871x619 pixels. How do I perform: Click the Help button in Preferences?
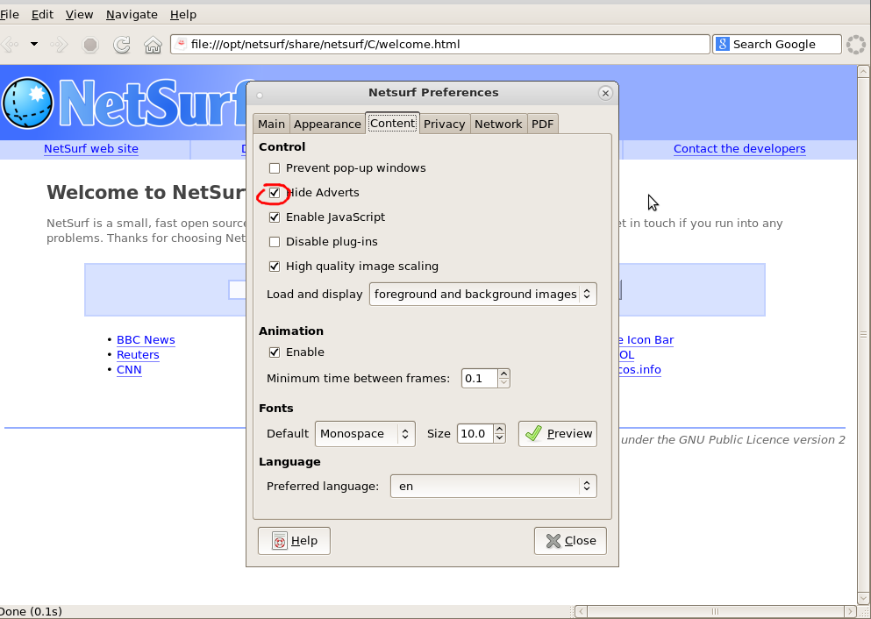coord(294,541)
